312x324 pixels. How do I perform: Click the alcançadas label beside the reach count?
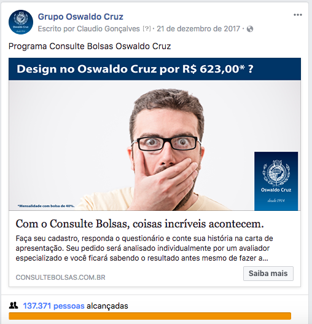click(107, 306)
